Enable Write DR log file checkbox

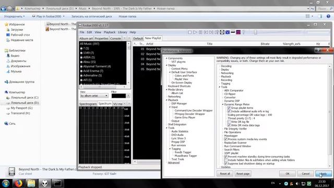pyautogui.click(x=229, y=122)
